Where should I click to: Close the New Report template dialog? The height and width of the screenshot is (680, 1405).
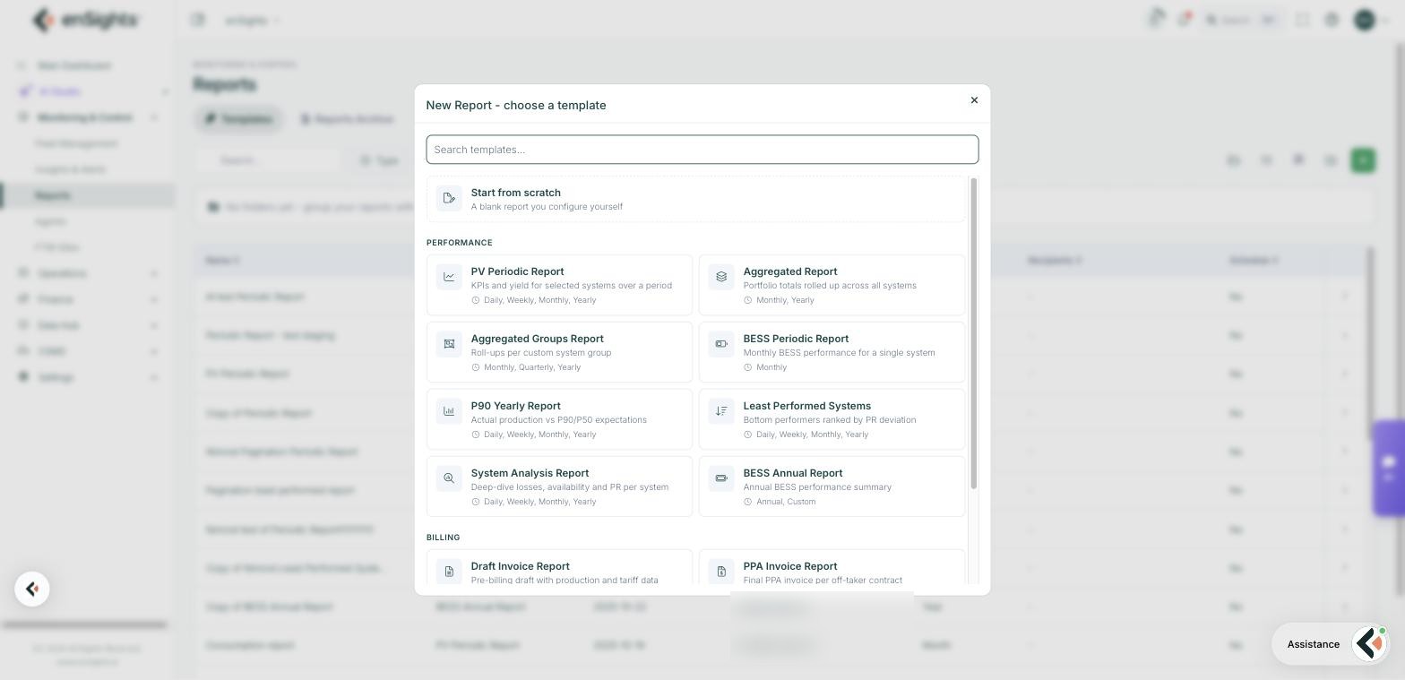974,100
